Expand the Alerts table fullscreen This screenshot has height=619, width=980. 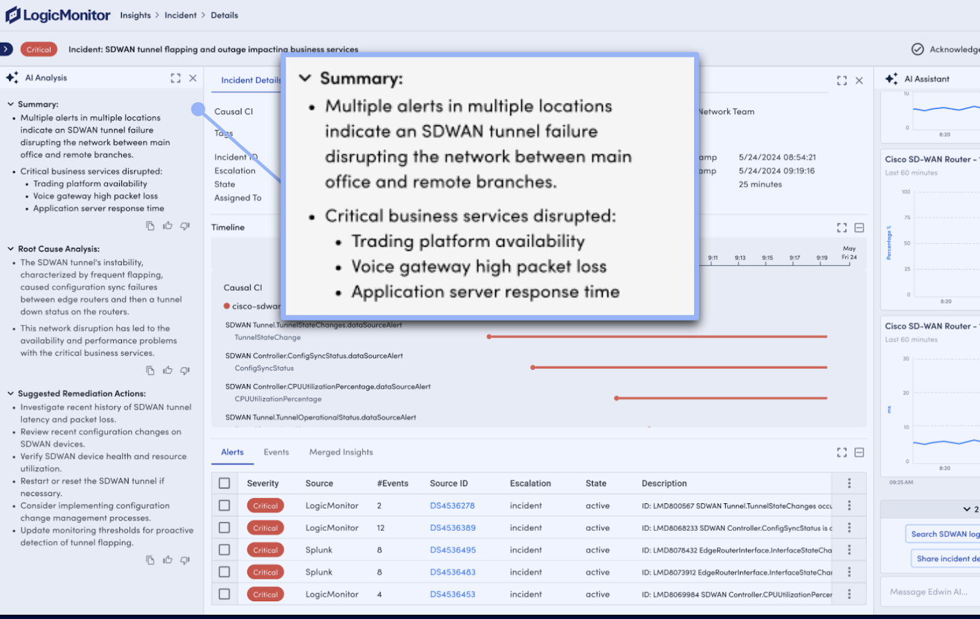click(842, 452)
